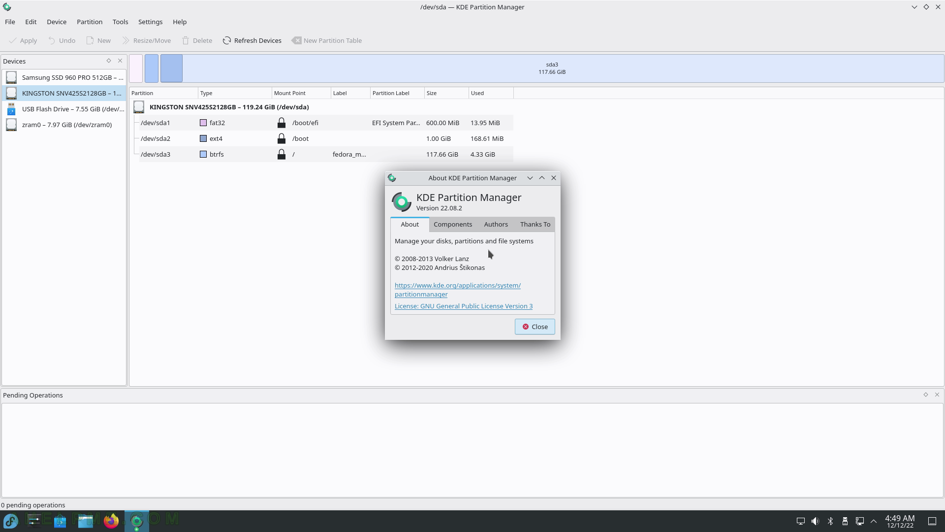This screenshot has height=532, width=945.
Task: Select KINGSTON SNV425S2128GB device in list
Action: [x=64, y=93]
